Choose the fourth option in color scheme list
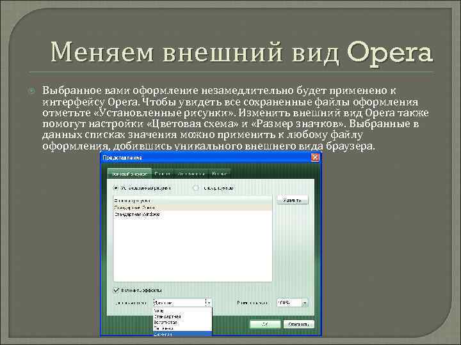This screenshot has width=461, height=345. [x=182, y=328]
